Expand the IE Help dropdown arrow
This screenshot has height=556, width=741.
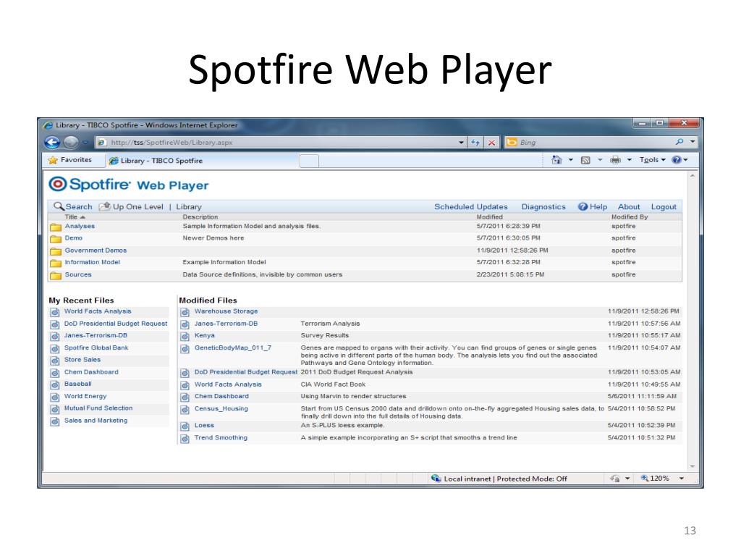click(x=686, y=160)
